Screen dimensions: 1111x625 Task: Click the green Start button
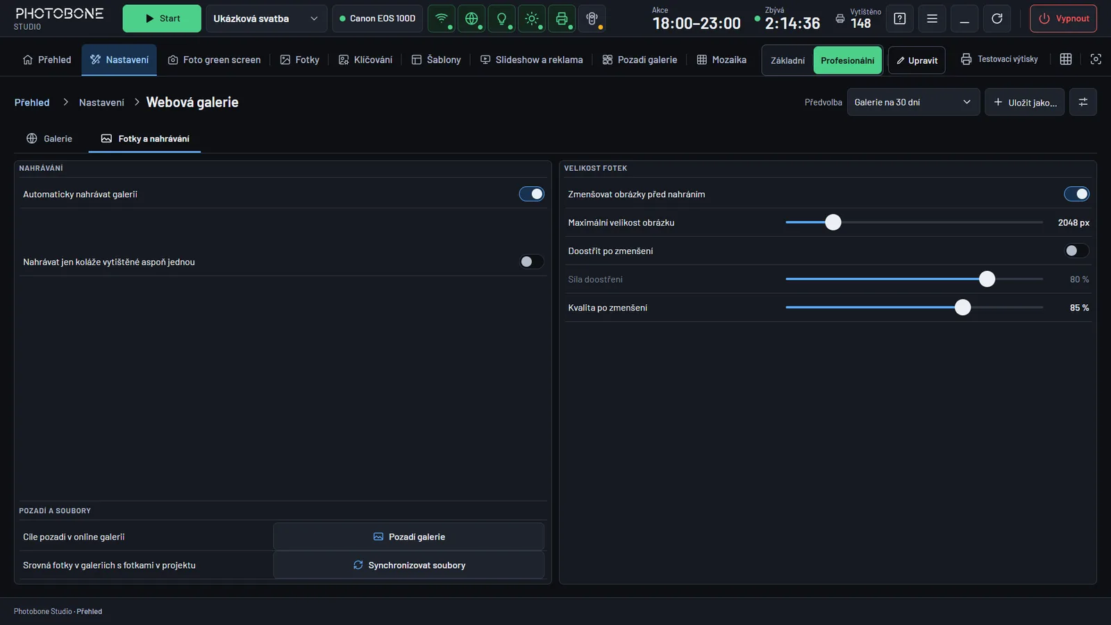(x=162, y=19)
